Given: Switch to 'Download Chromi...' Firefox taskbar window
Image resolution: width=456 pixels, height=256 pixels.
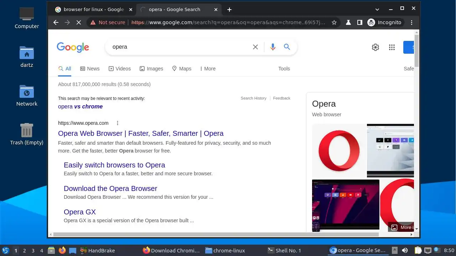Looking at the screenshot, I should (x=171, y=251).
